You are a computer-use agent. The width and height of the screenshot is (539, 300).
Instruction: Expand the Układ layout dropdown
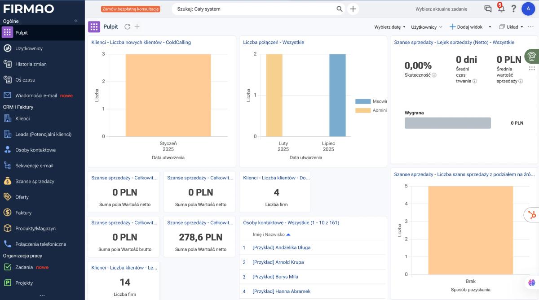(x=511, y=27)
